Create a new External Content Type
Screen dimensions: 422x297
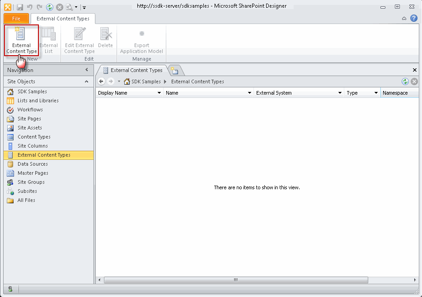(21, 41)
